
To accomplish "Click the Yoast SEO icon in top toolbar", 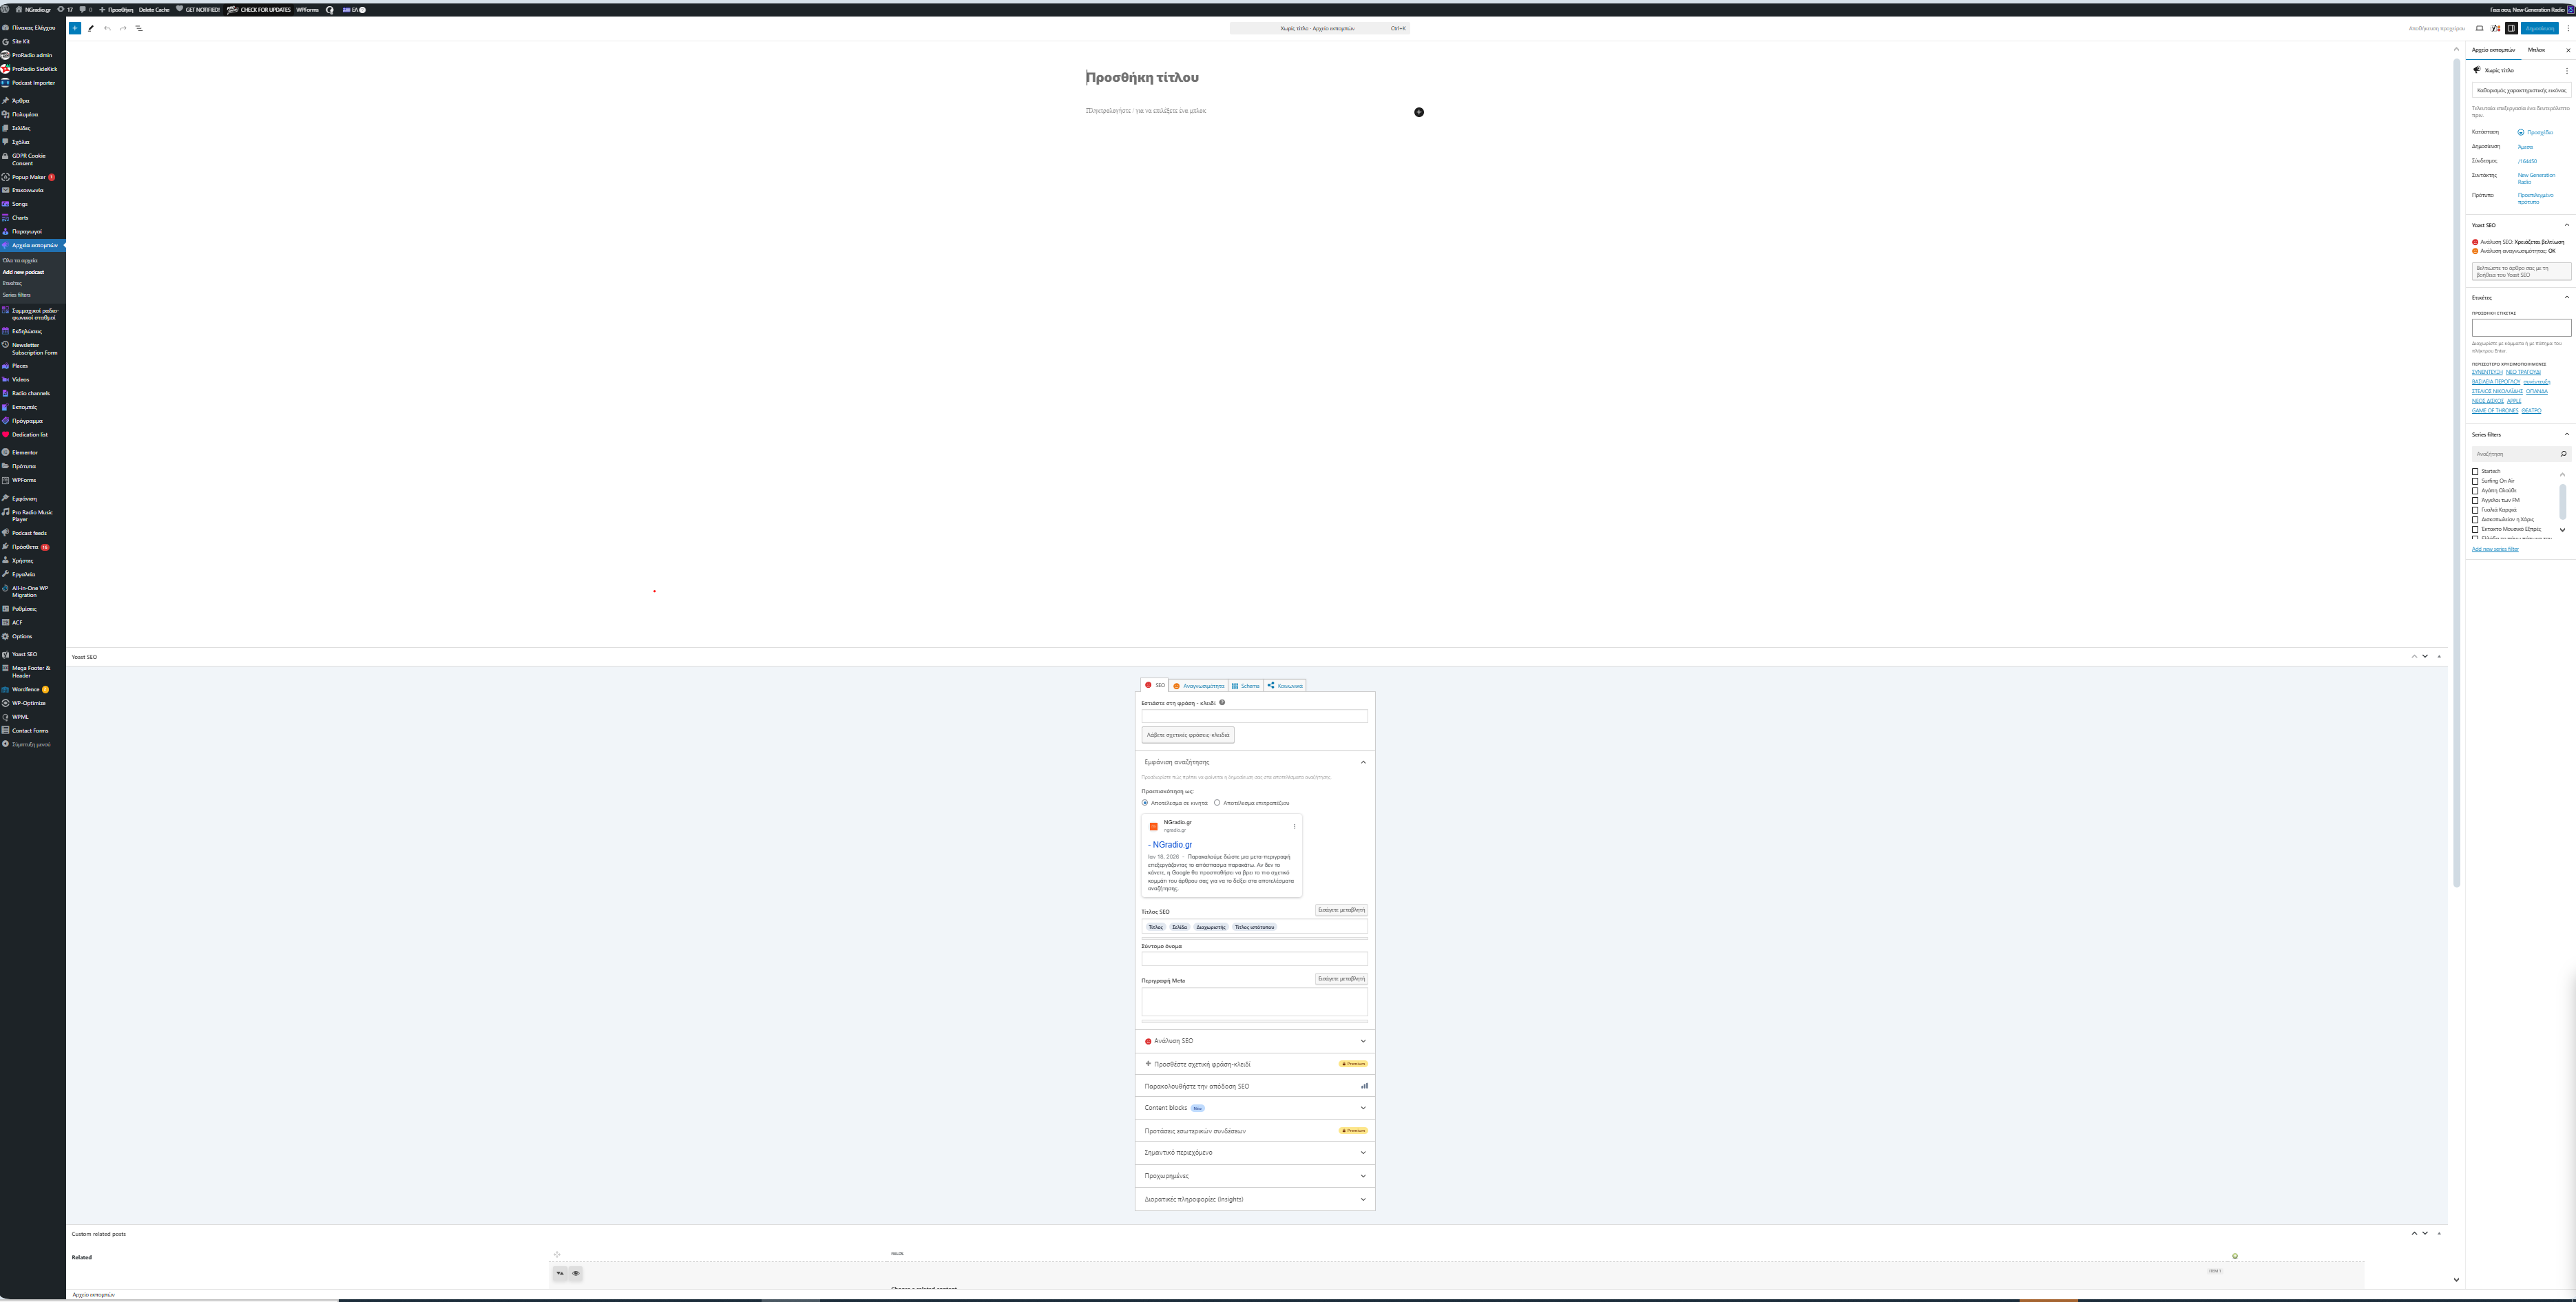I will pyautogui.click(x=2495, y=28).
